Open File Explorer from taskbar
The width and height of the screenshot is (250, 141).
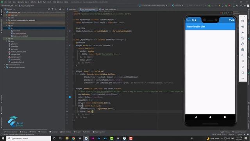(x=67, y=138)
